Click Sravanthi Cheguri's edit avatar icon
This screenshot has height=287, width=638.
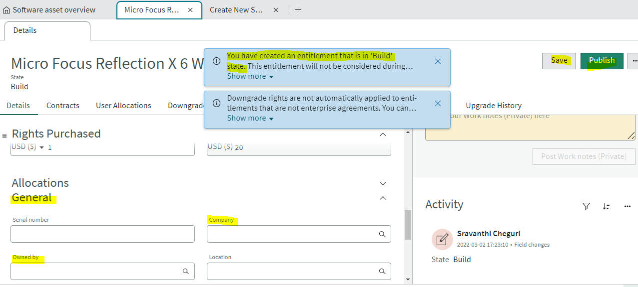coord(442,240)
